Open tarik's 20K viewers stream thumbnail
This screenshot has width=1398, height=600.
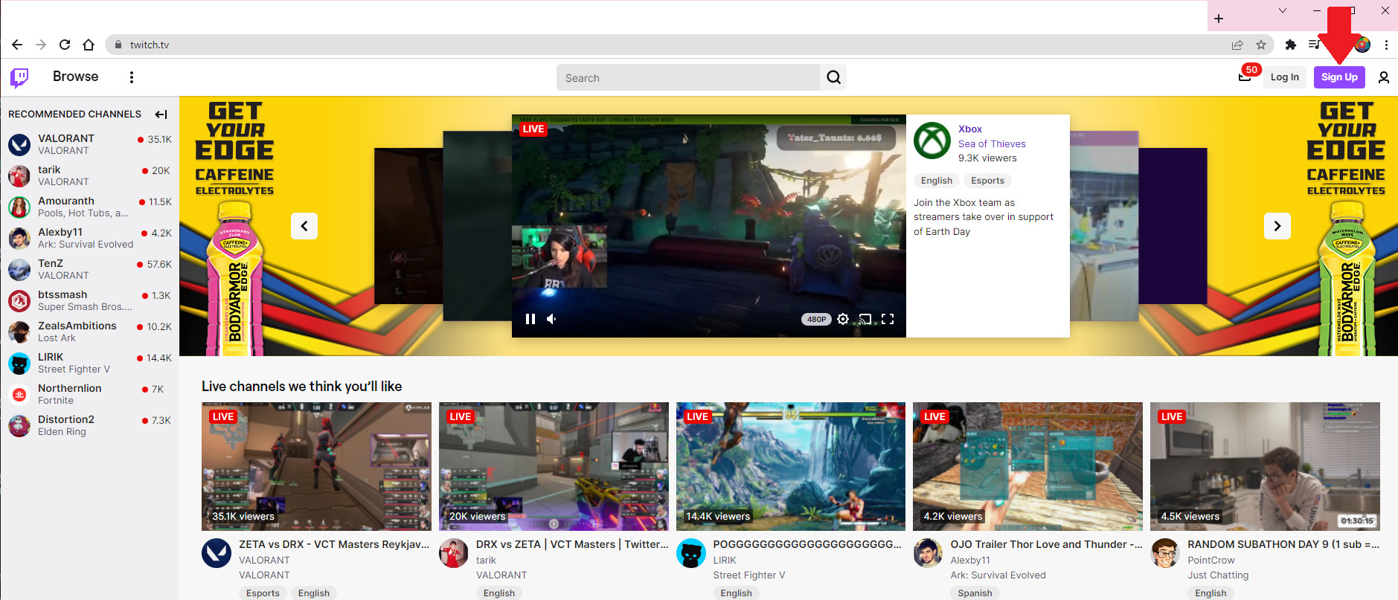point(554,466)
